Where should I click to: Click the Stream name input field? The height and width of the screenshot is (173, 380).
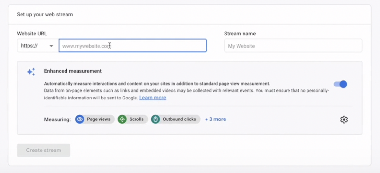tap(293, 46)
